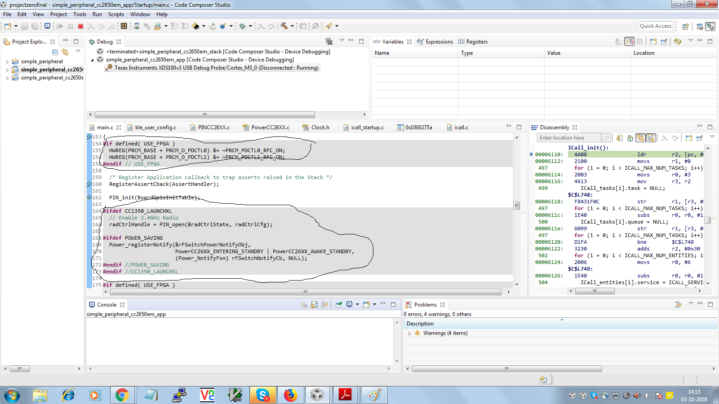
Task: Click the Quick Access search field
Action: coord(656,26)
